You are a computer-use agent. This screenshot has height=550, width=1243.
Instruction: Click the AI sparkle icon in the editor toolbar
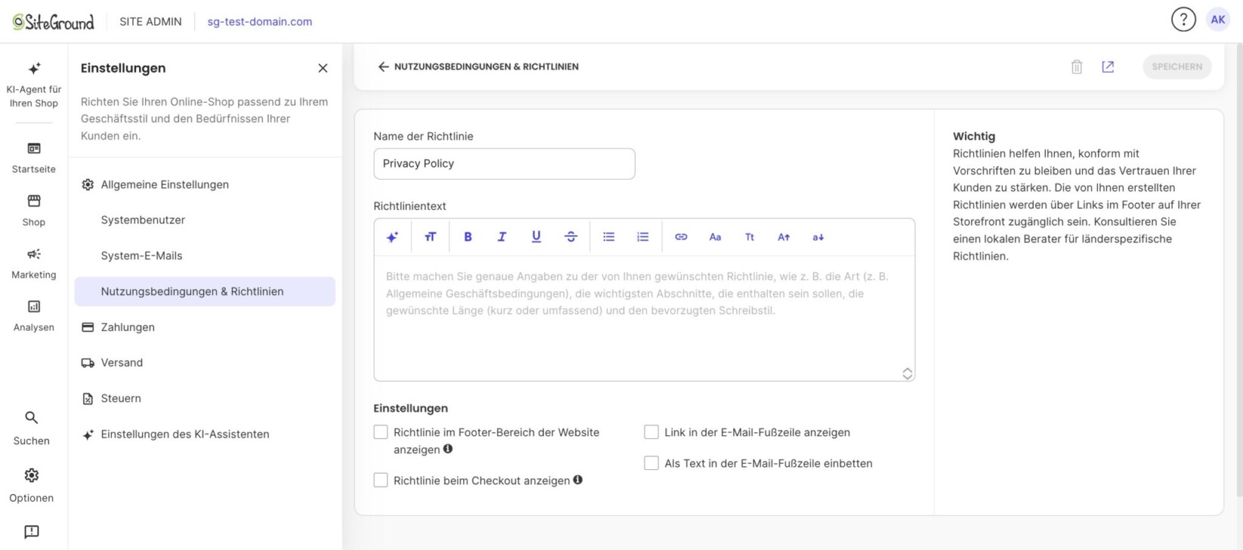(392, 237)
